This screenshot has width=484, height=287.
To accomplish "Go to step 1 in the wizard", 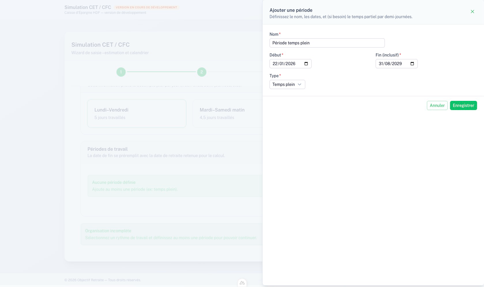I will pos(121,72).
